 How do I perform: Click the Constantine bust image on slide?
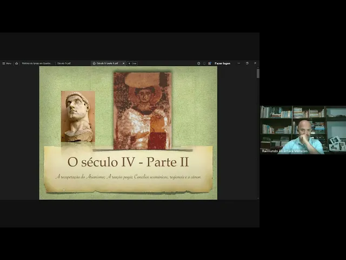[78, 116]
